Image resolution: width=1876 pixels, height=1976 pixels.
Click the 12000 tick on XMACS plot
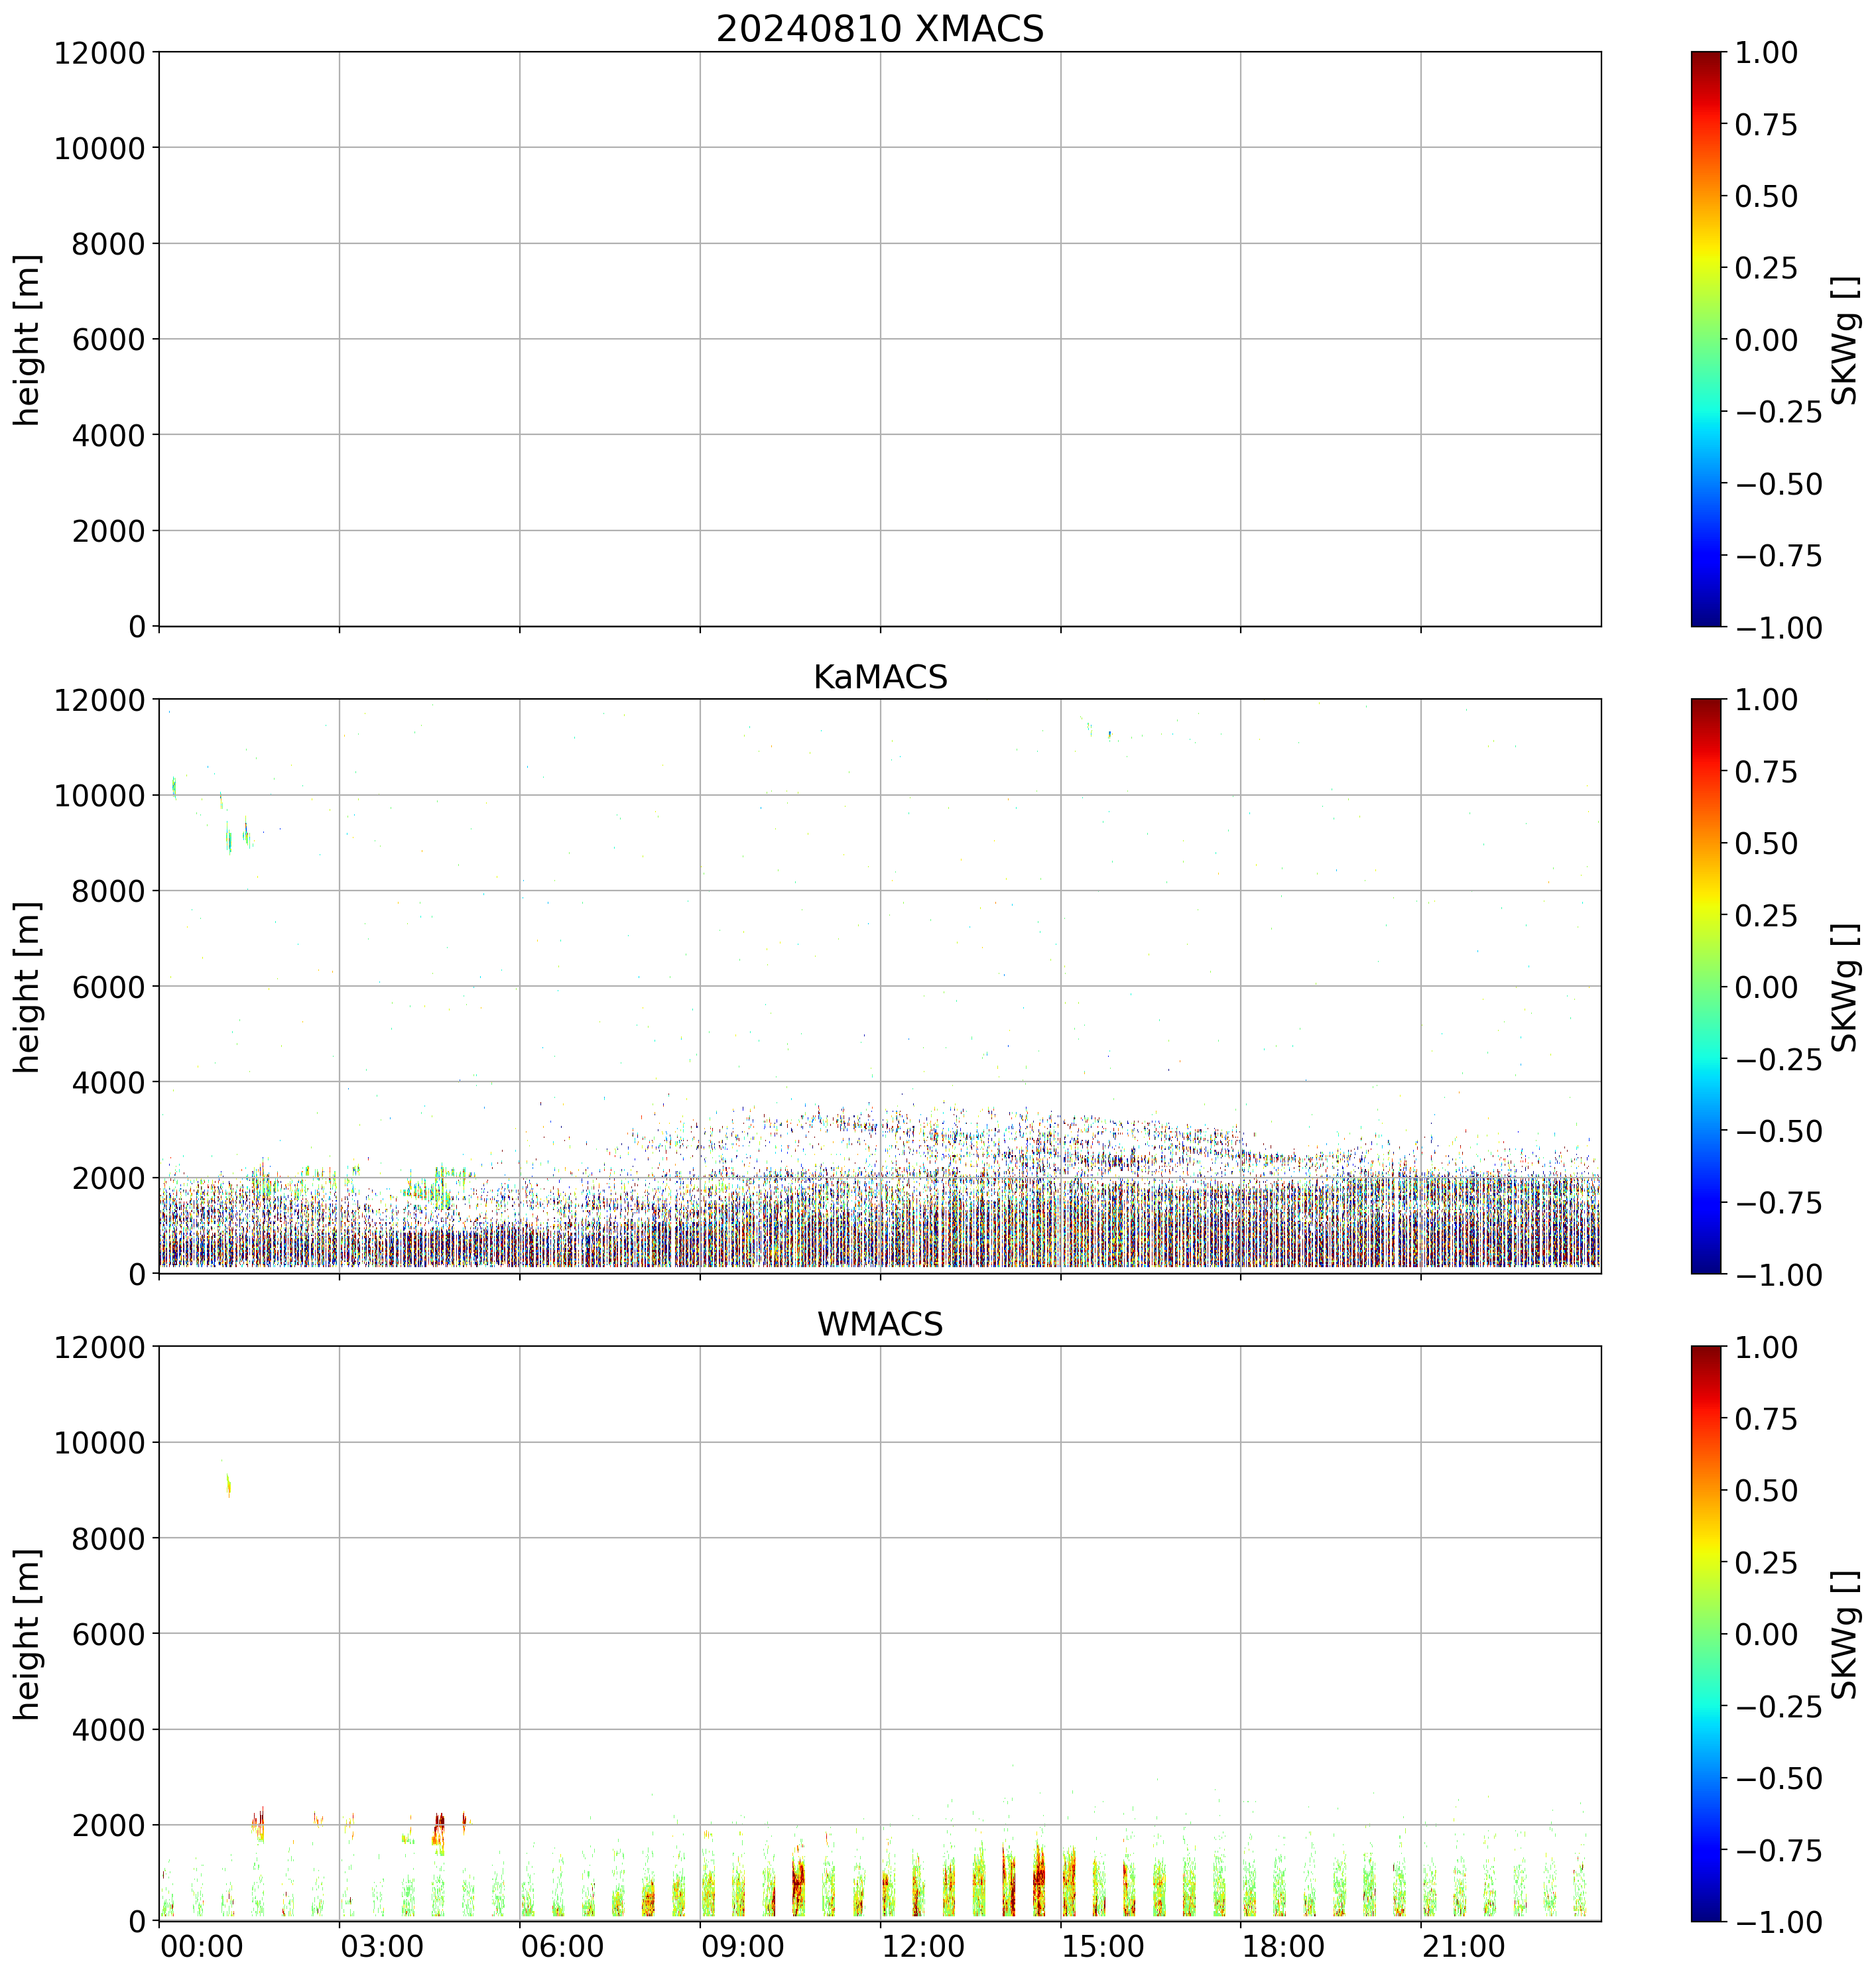tap(100, 53)
